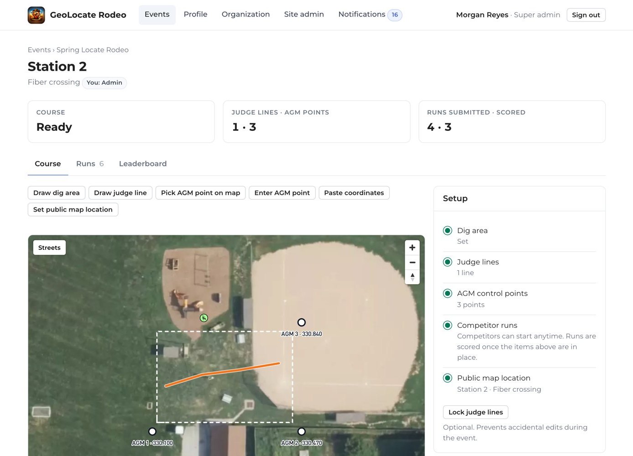The width and height of the screenshot is (633, 456).
Task: Open the Events menu
Action: pos(157,15)
